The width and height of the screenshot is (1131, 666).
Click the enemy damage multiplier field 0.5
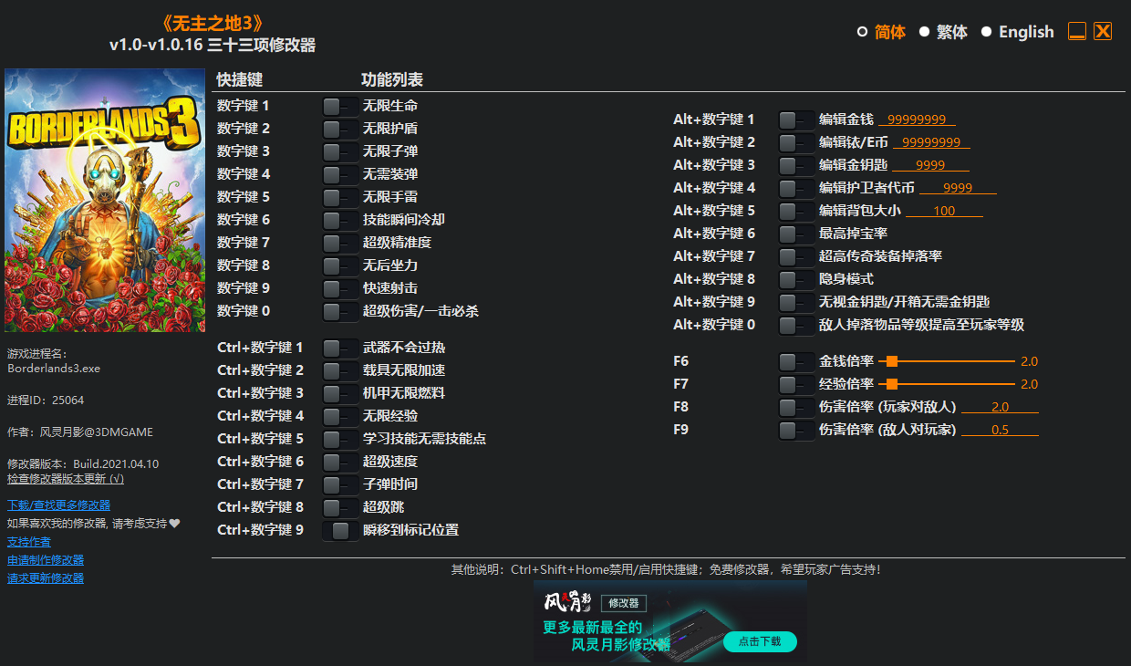[1000, 430]
